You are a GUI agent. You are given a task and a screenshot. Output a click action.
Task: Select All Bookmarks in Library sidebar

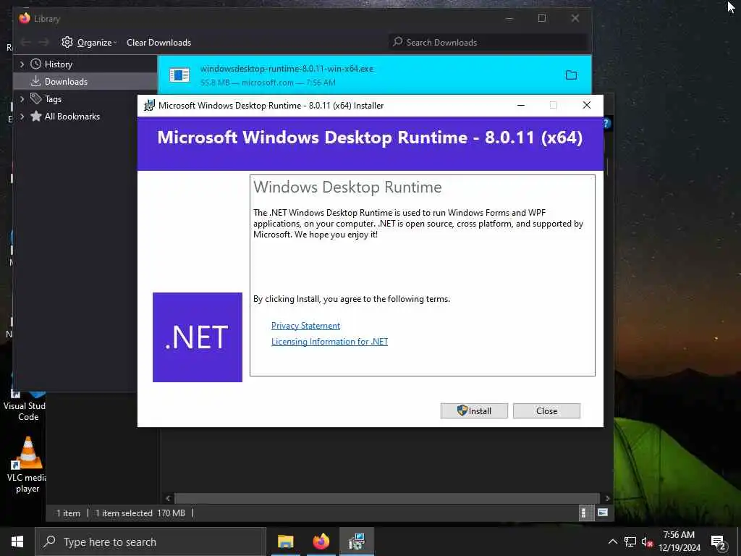[x=72, y=117]
